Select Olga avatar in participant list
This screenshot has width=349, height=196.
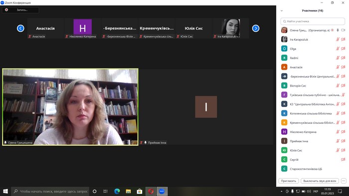284,49
